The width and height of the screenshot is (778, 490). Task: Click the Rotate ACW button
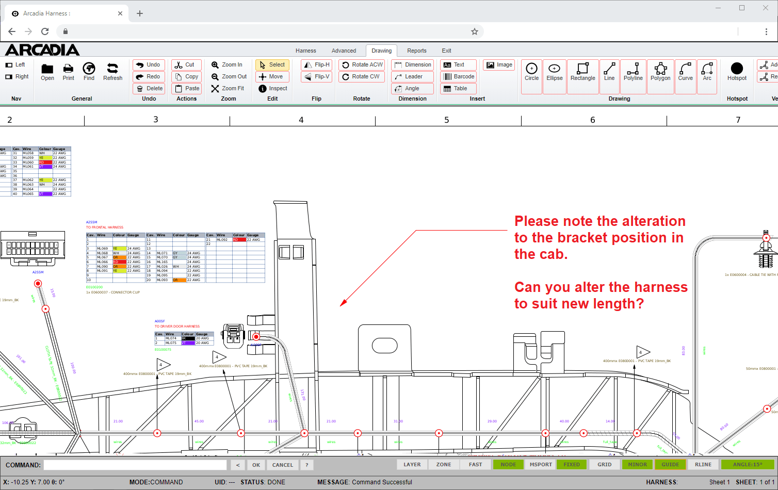[362, 64]
